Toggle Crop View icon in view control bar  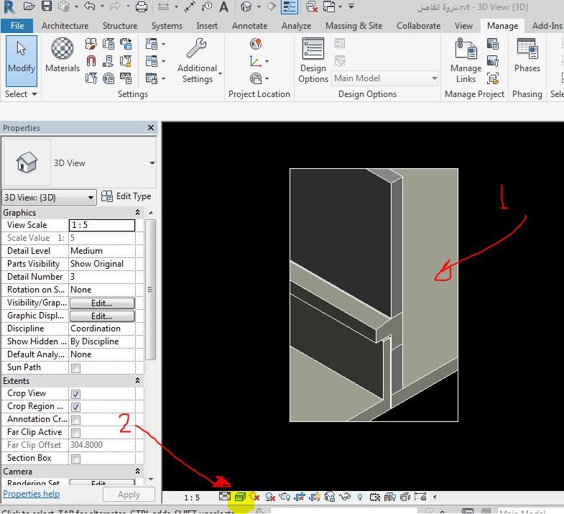(300, 497)
